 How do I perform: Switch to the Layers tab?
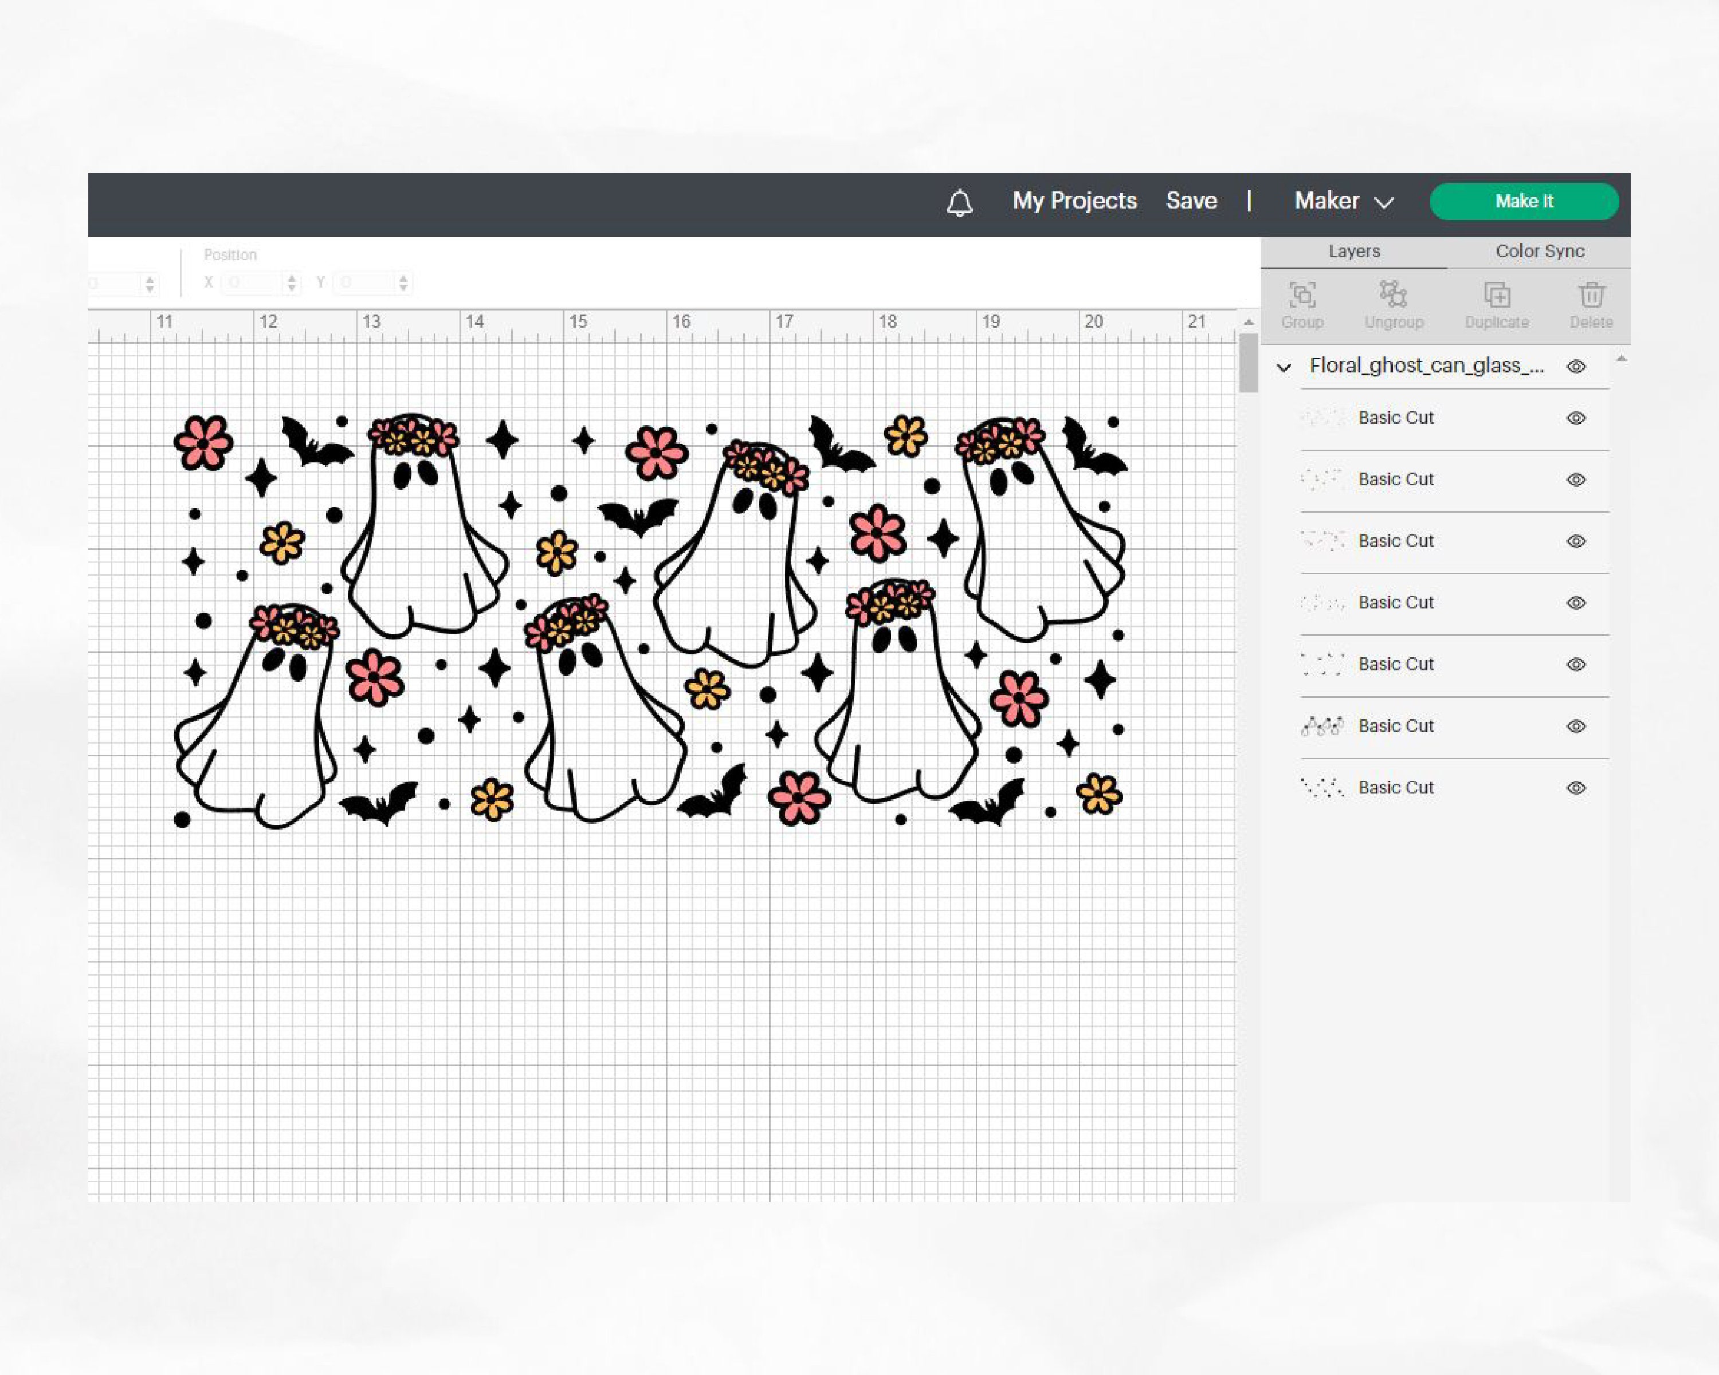(1354, 251)
